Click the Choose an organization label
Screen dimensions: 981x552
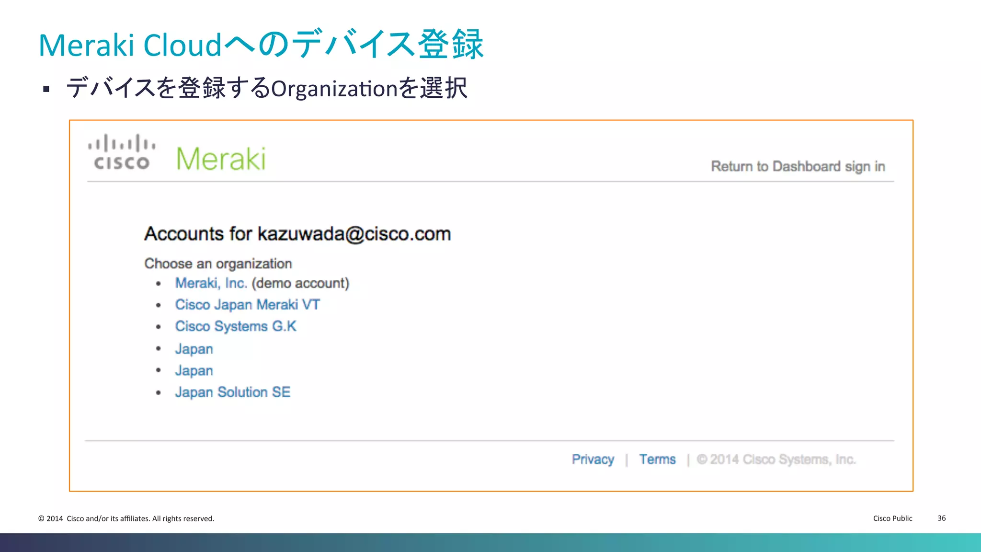tap(218, 264)
